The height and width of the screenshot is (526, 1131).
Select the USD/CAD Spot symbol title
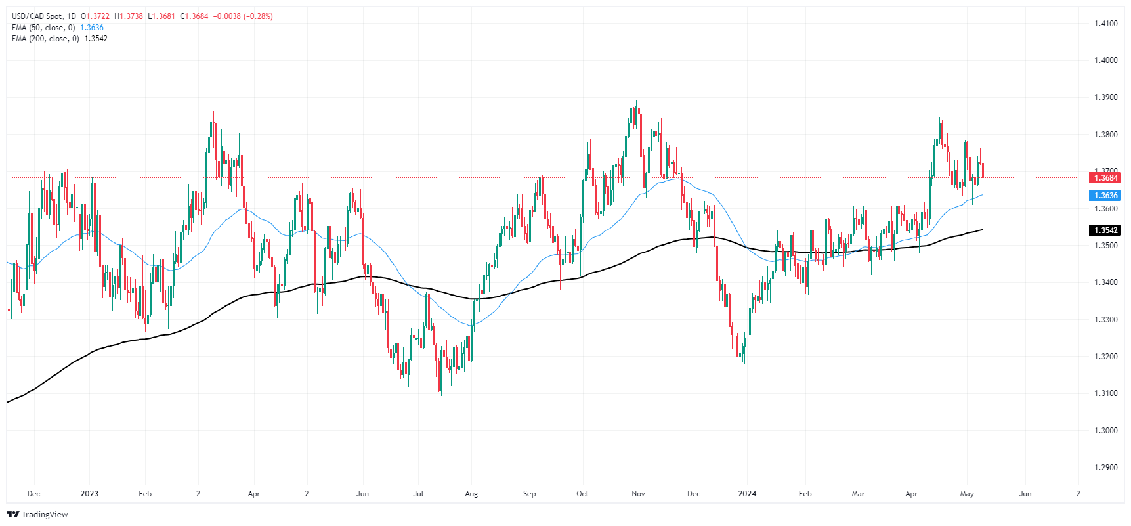(x=37, y=16)
